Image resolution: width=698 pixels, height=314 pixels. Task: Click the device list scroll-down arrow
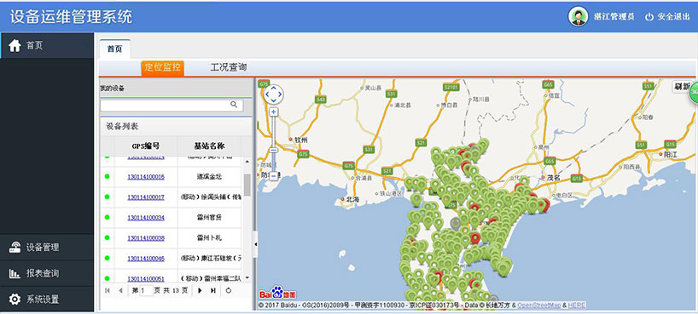247,278
